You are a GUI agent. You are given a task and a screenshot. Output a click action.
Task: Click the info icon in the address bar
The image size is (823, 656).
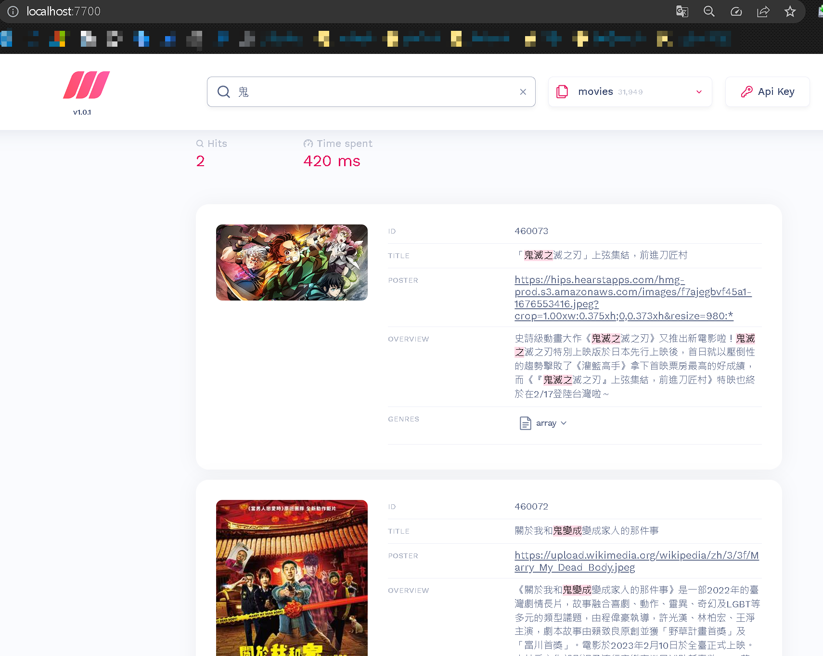pyautogui.click(x=13, y=12)
